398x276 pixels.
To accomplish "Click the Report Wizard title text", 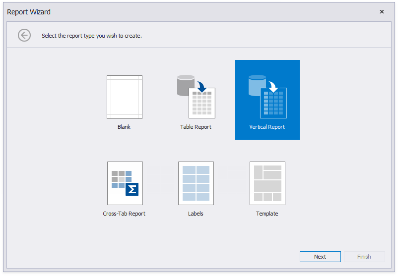I will [x=29, y=12].
